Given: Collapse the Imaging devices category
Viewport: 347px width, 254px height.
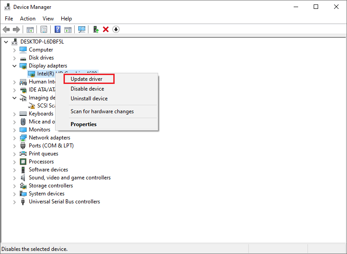Looking at the screenshot, I should tap(14, 98).
